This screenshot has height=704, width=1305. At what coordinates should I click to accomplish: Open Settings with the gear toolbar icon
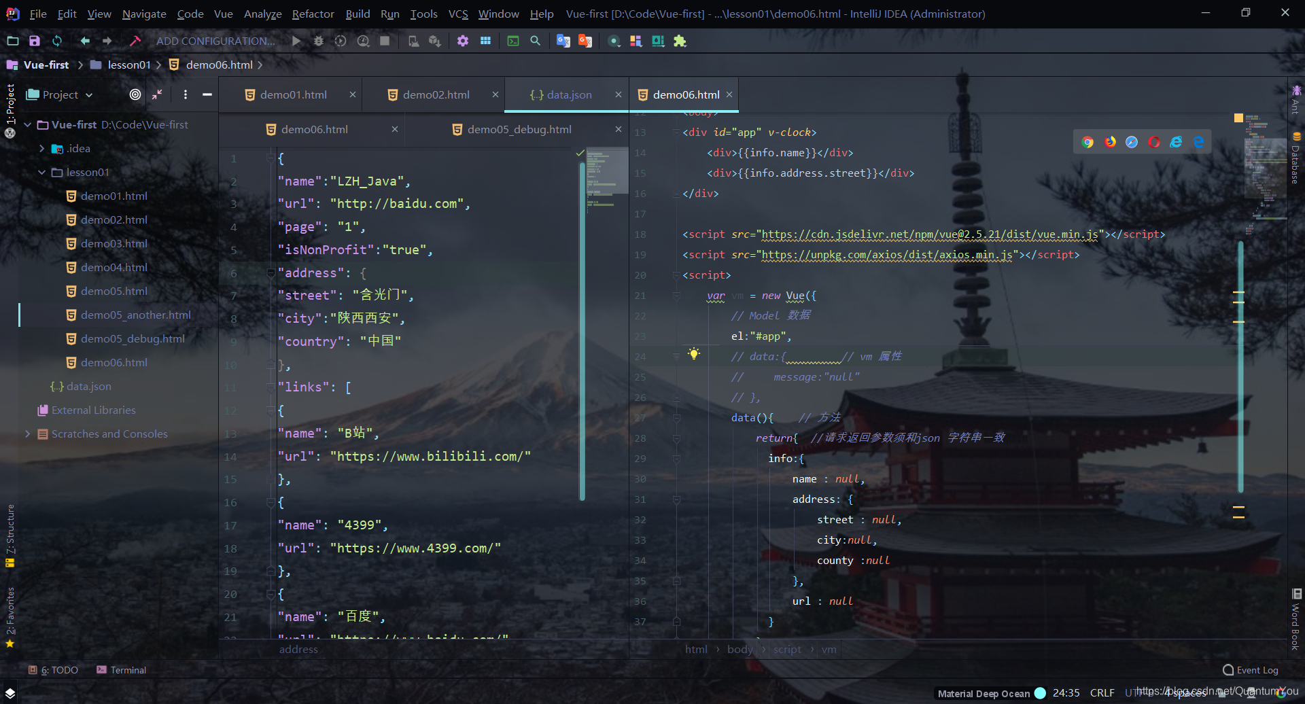(x=463, y=41)
